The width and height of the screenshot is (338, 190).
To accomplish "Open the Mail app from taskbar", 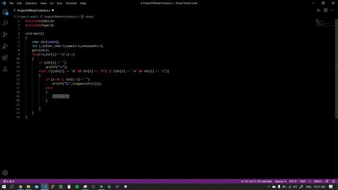I will pos(36,187).
